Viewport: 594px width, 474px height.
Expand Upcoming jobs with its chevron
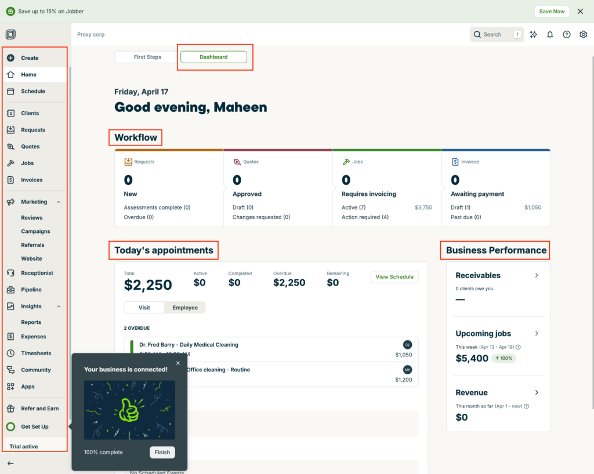(537, 333)
